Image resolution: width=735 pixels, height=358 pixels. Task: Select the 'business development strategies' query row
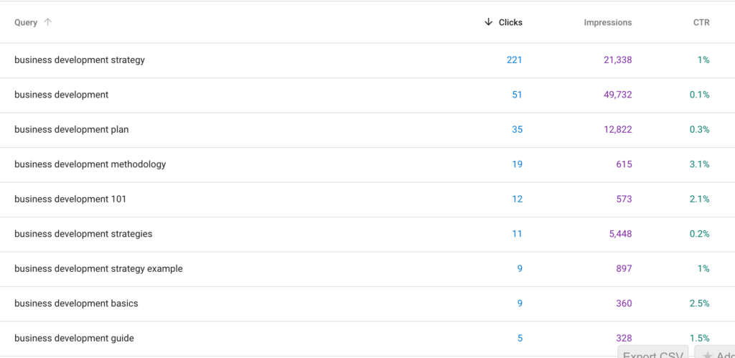pos(83,234)
